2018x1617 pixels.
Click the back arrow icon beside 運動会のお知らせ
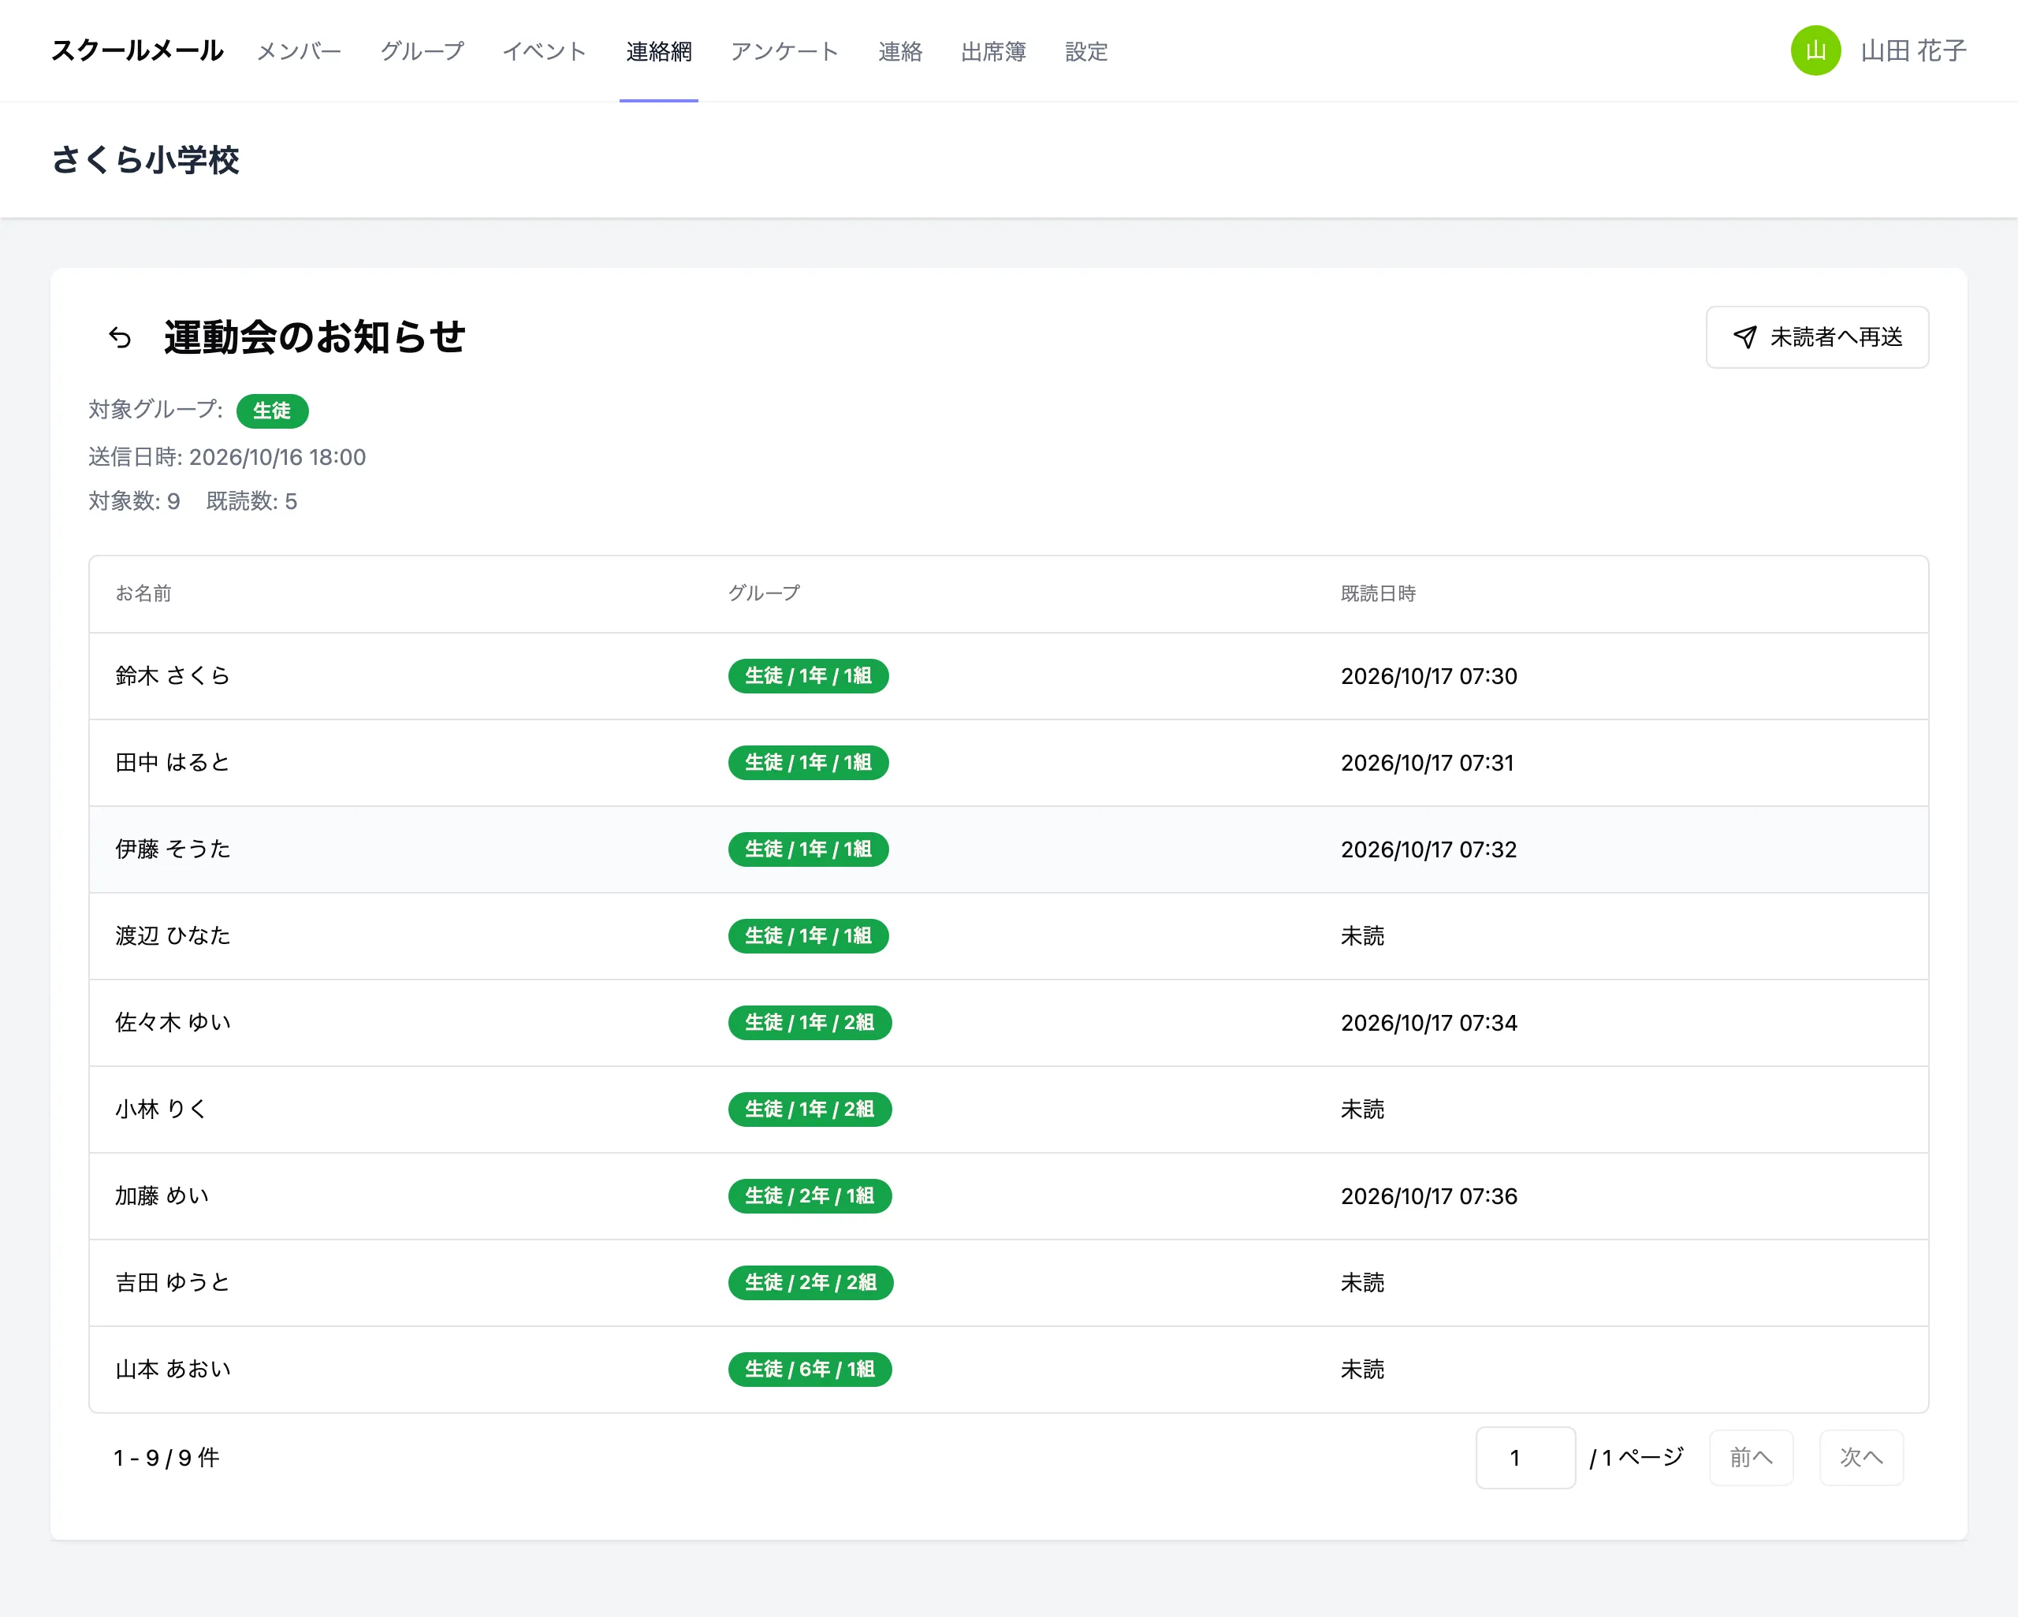click(120, 337)
